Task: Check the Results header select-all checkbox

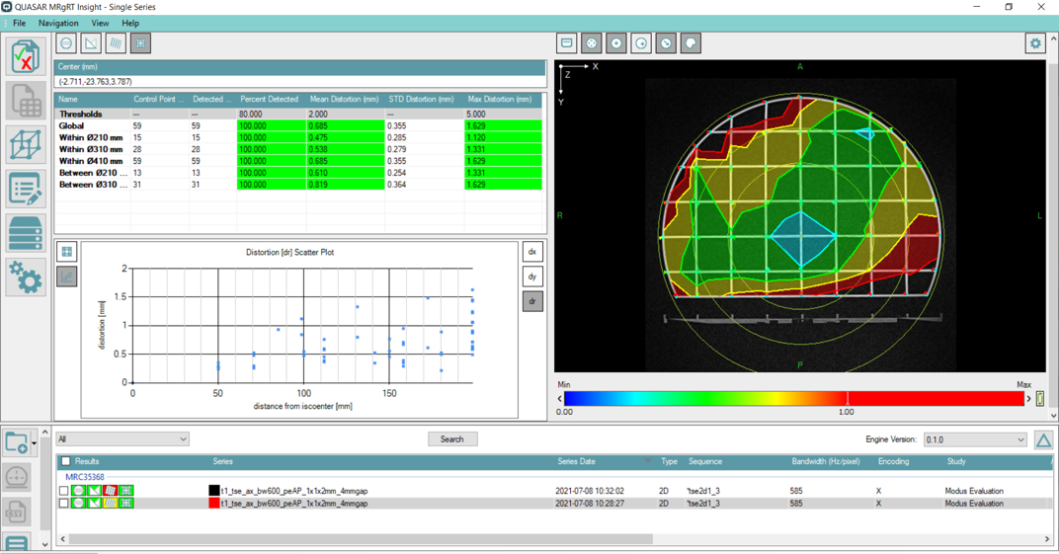Action: 66,461
